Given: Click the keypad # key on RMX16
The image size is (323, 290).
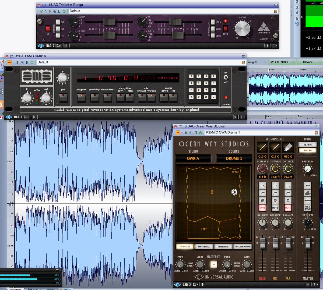Looking at the screenshot, I should click(x=206, y=97).
